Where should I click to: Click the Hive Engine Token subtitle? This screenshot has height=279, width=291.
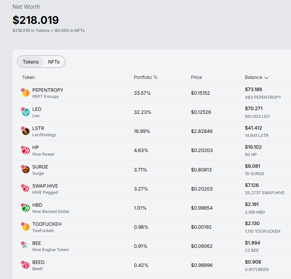51,250
